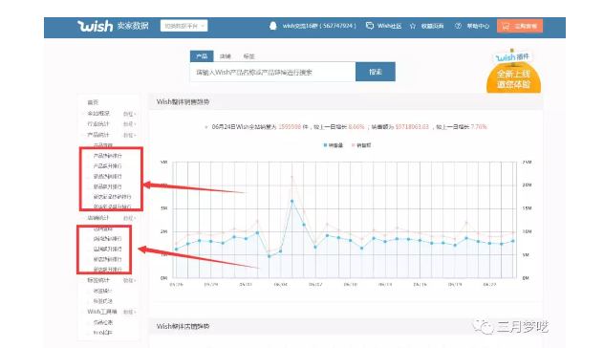Collapse the 产品统计 sidebar section
The image size is (604, 348).
tap(98, 135)
